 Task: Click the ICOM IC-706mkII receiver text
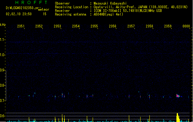128,11
